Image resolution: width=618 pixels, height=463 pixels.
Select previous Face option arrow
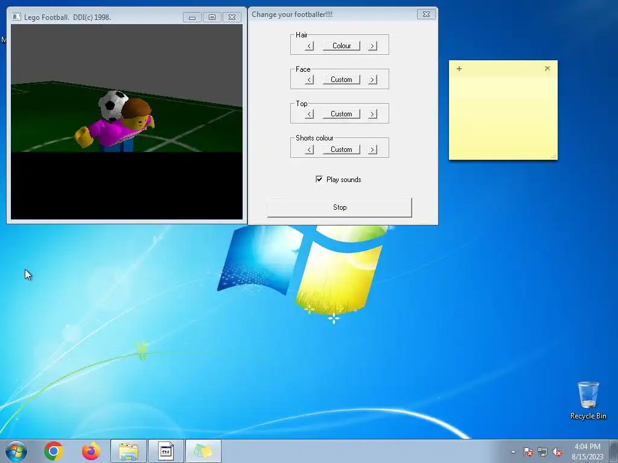[310, 80]
